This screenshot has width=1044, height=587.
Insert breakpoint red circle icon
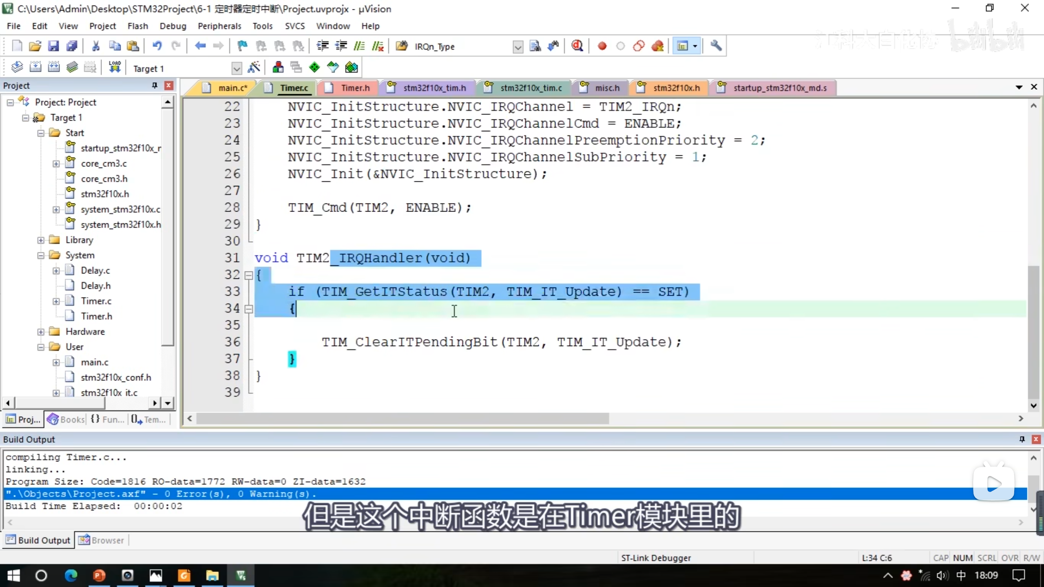(x=602, y=46)
